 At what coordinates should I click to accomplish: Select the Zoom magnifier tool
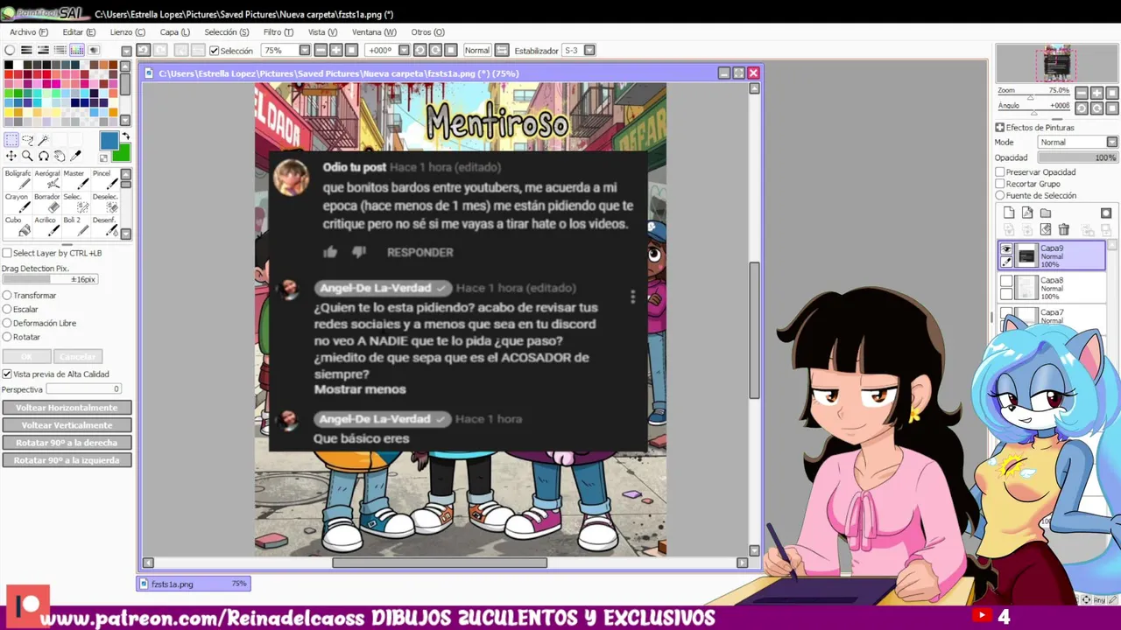pyautogui.click(x=27, y=156)
